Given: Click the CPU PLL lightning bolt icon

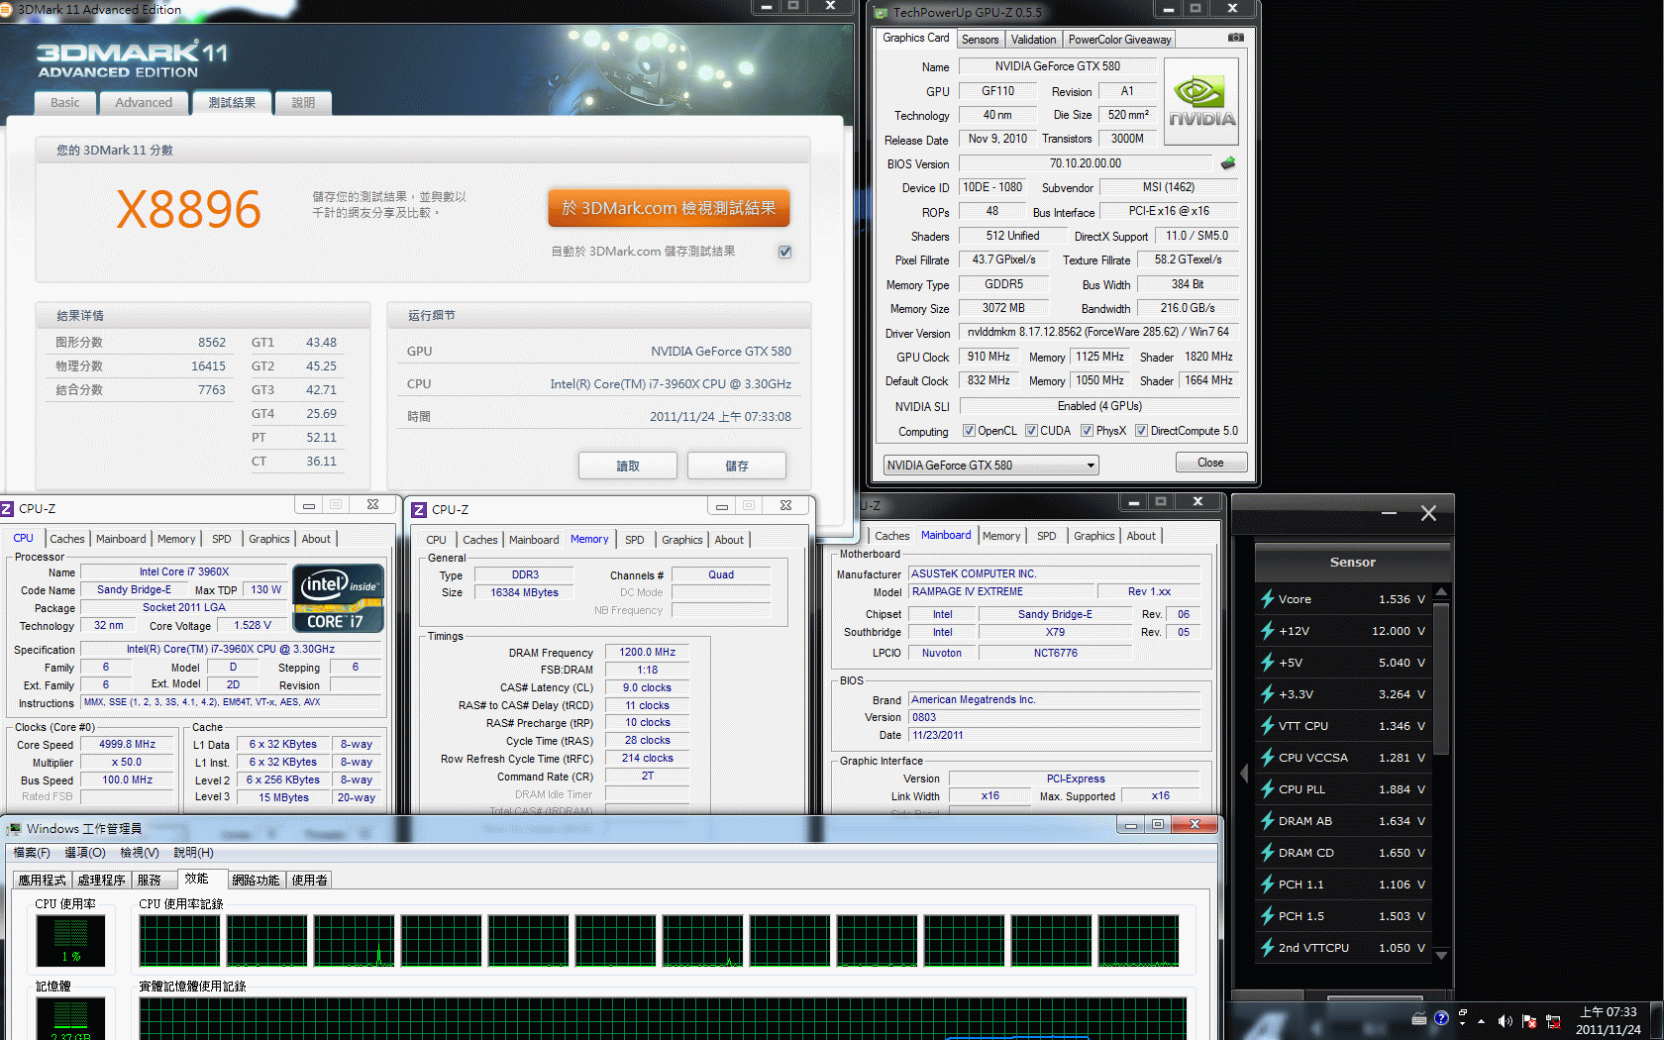Looking at the screenshot, I should point(1267,789).
